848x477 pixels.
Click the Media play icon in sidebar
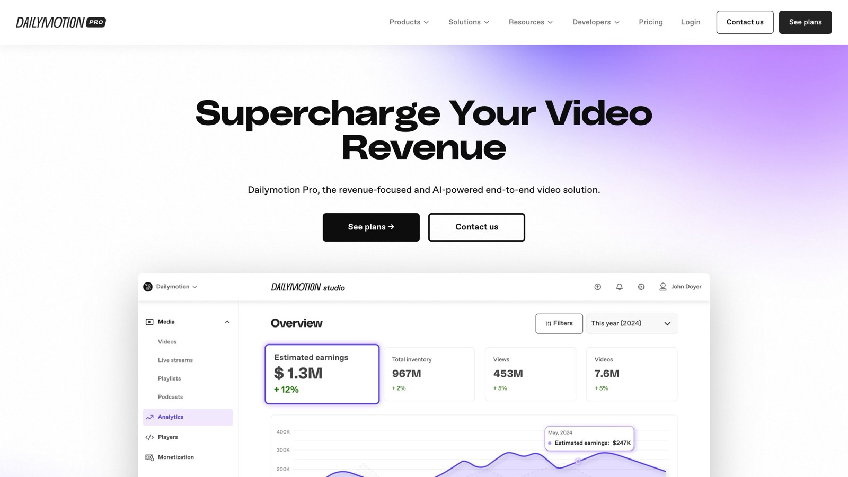[x=149, y=322]
